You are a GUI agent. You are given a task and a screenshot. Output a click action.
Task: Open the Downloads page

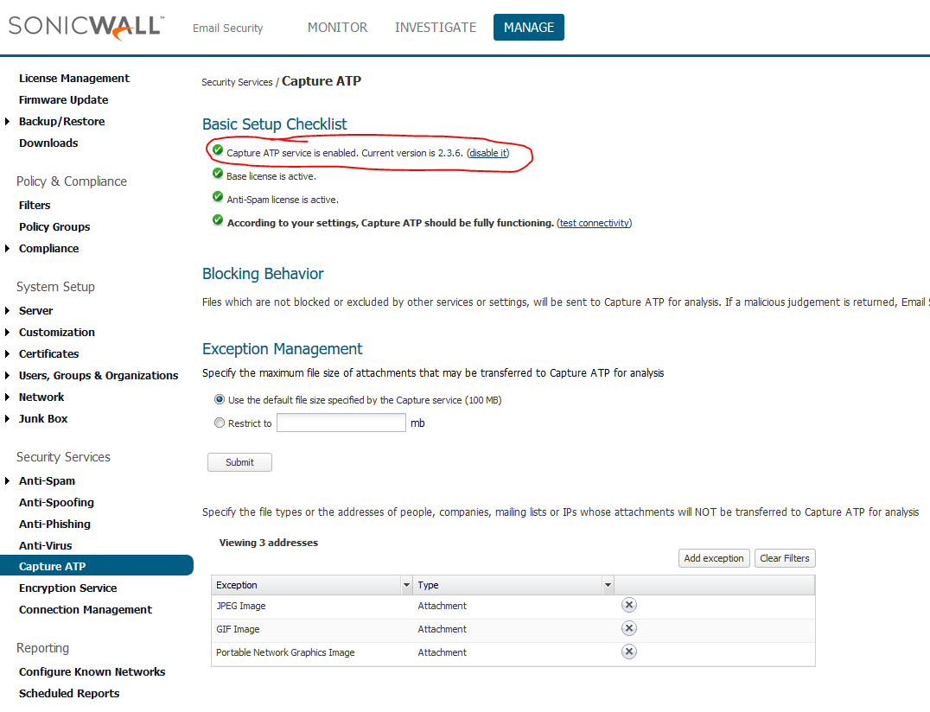[48, 143]
